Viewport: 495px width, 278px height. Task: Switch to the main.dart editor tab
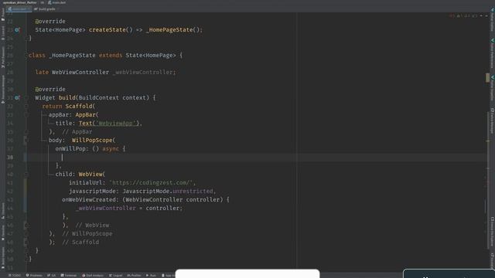(x=19, y=9)
